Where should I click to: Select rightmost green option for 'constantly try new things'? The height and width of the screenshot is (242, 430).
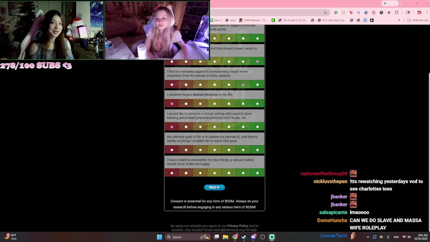(257, 173)
